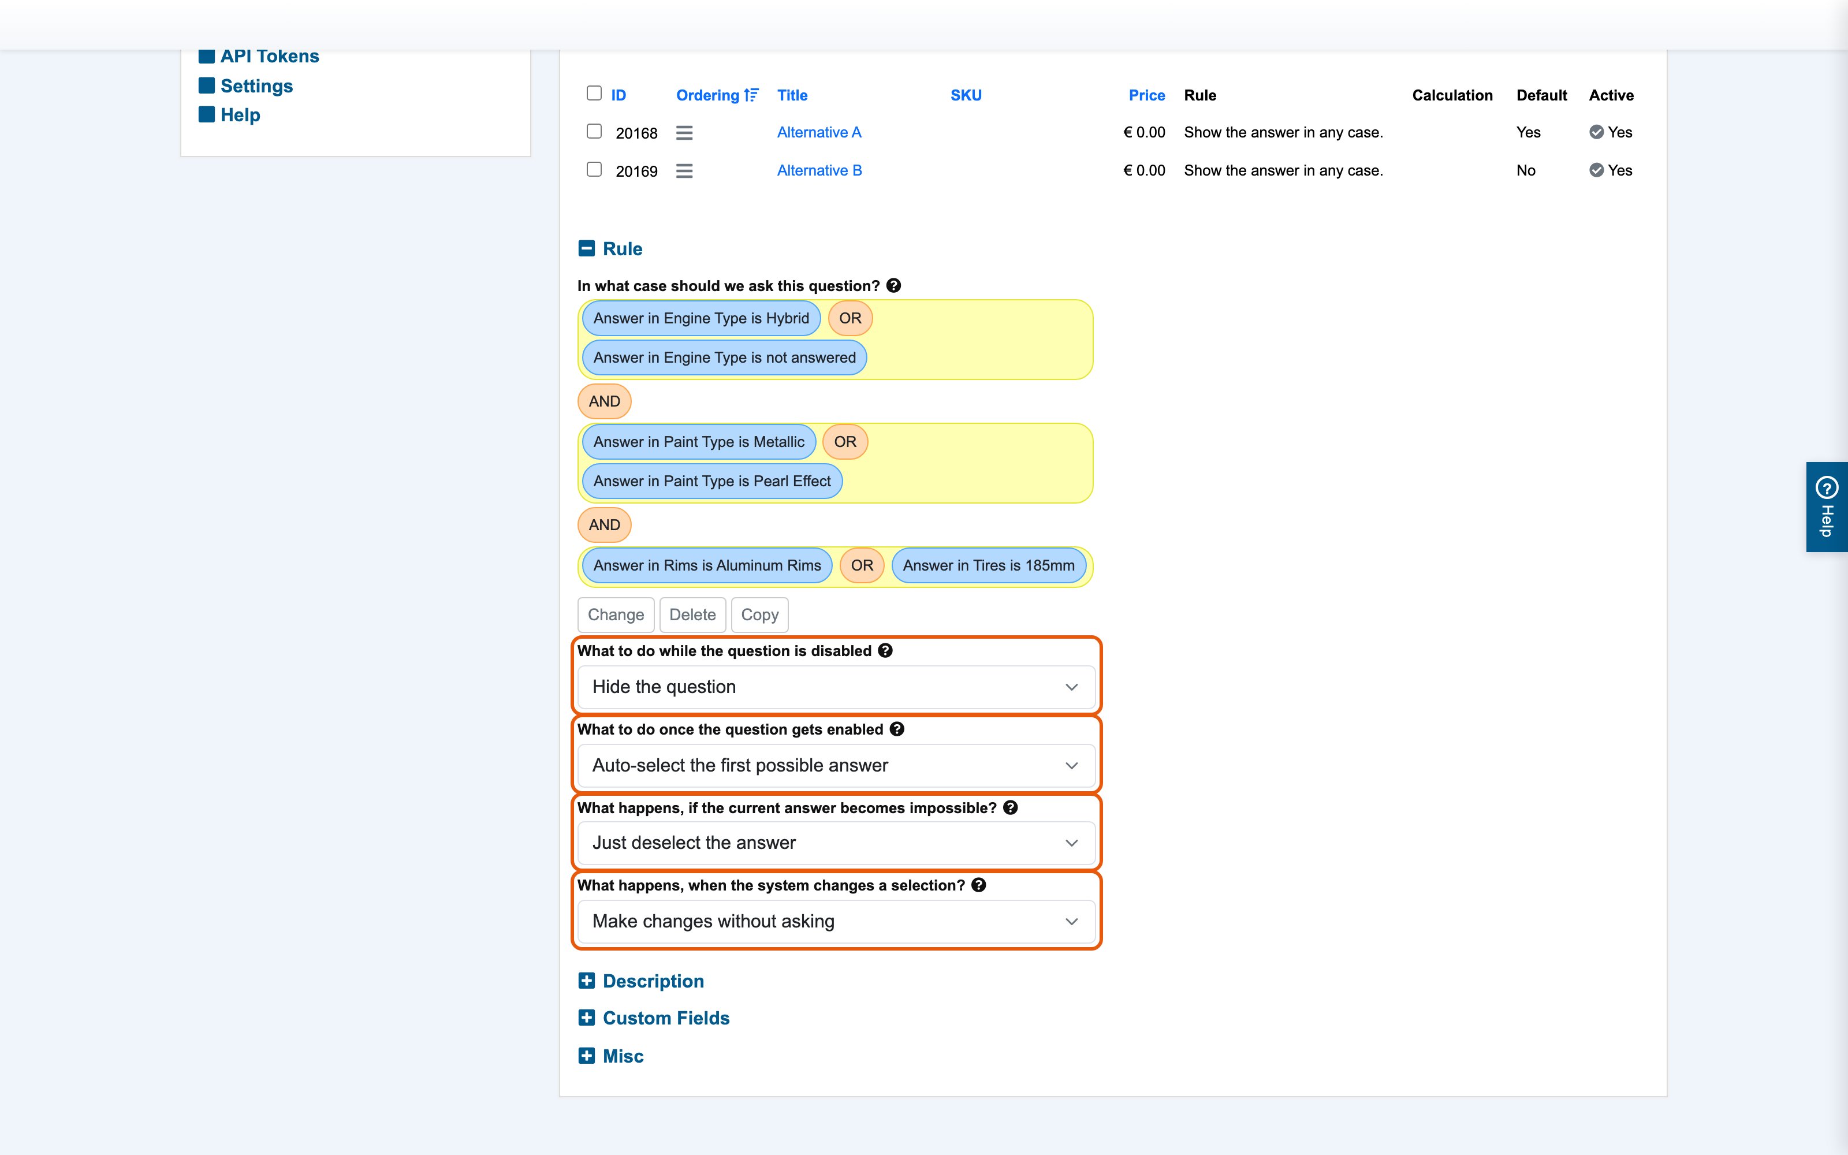The height and width of the screenshot is (1155, 1848).
Task: Click the help icon beside 'What to do while the question is disabled'
Action: coord(885,650)
